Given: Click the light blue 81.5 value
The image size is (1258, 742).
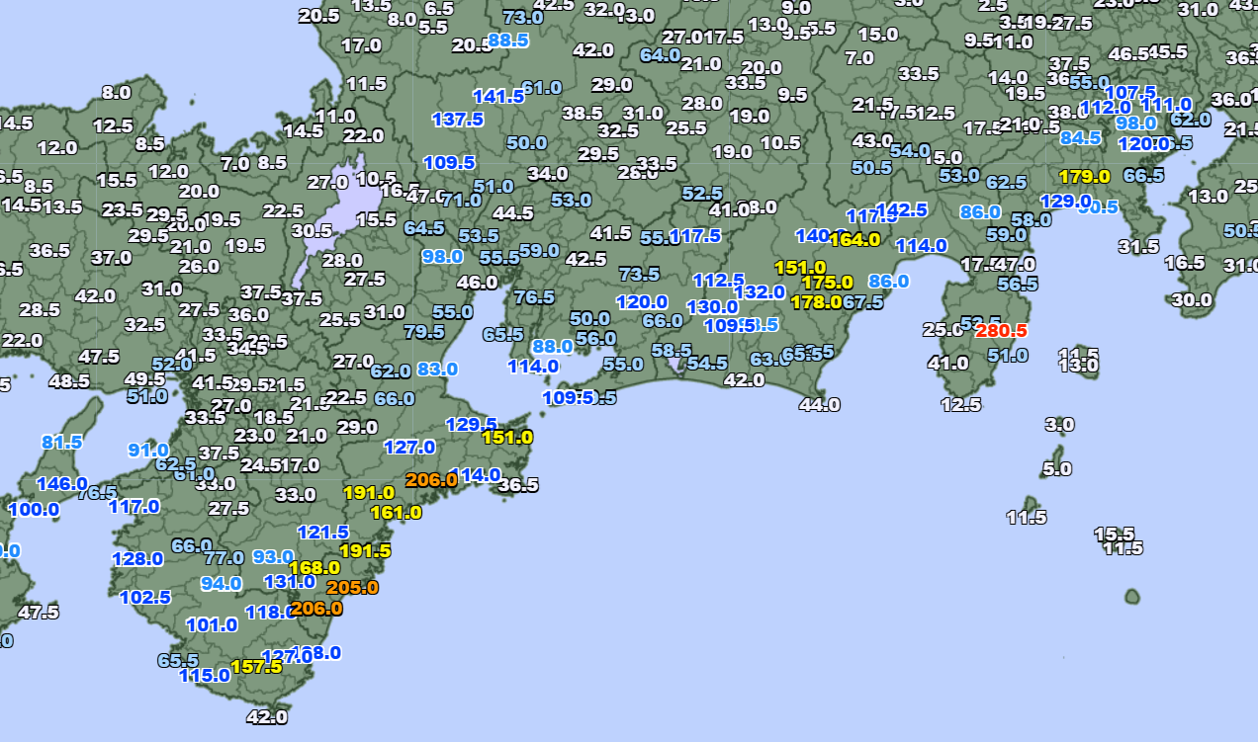Looking at the screenshot, I should (61, 442).
